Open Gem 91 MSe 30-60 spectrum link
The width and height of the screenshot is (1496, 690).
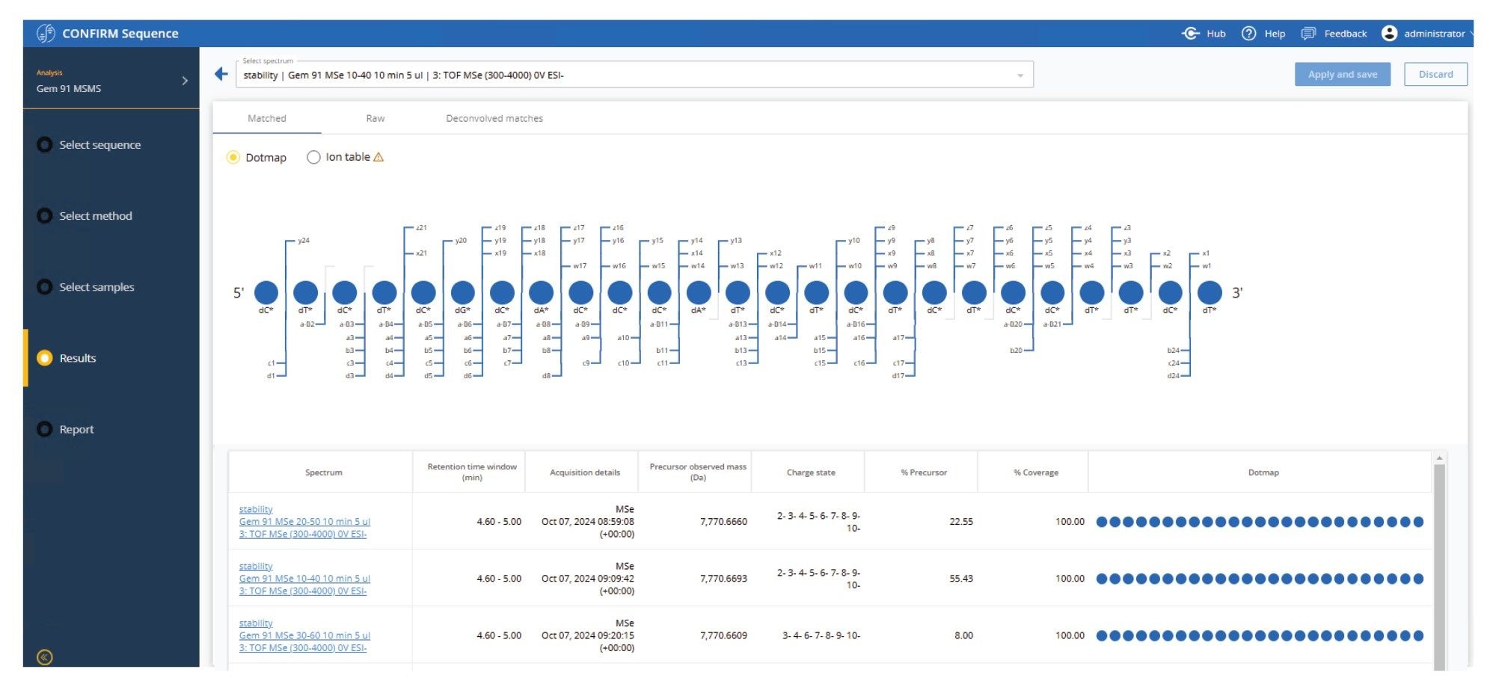point(304,635)
